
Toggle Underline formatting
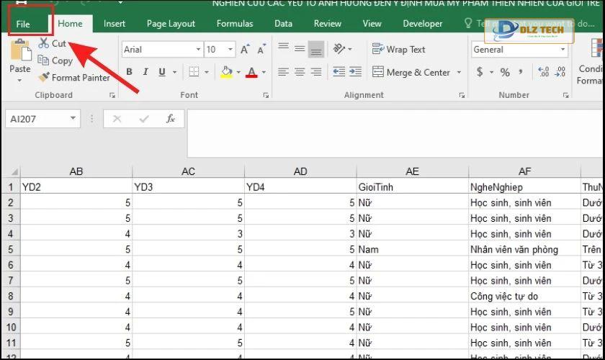click(162, 72)
